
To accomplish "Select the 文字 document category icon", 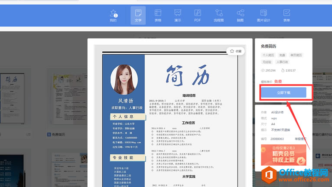I will click(x=138, y=15).
